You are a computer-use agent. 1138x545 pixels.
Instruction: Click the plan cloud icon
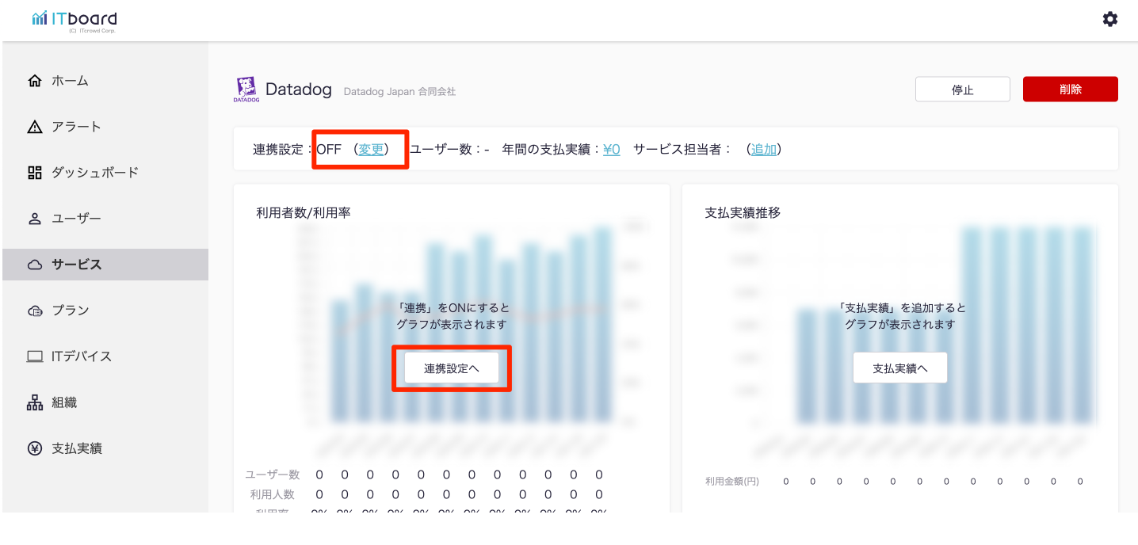tap(34, 311)
